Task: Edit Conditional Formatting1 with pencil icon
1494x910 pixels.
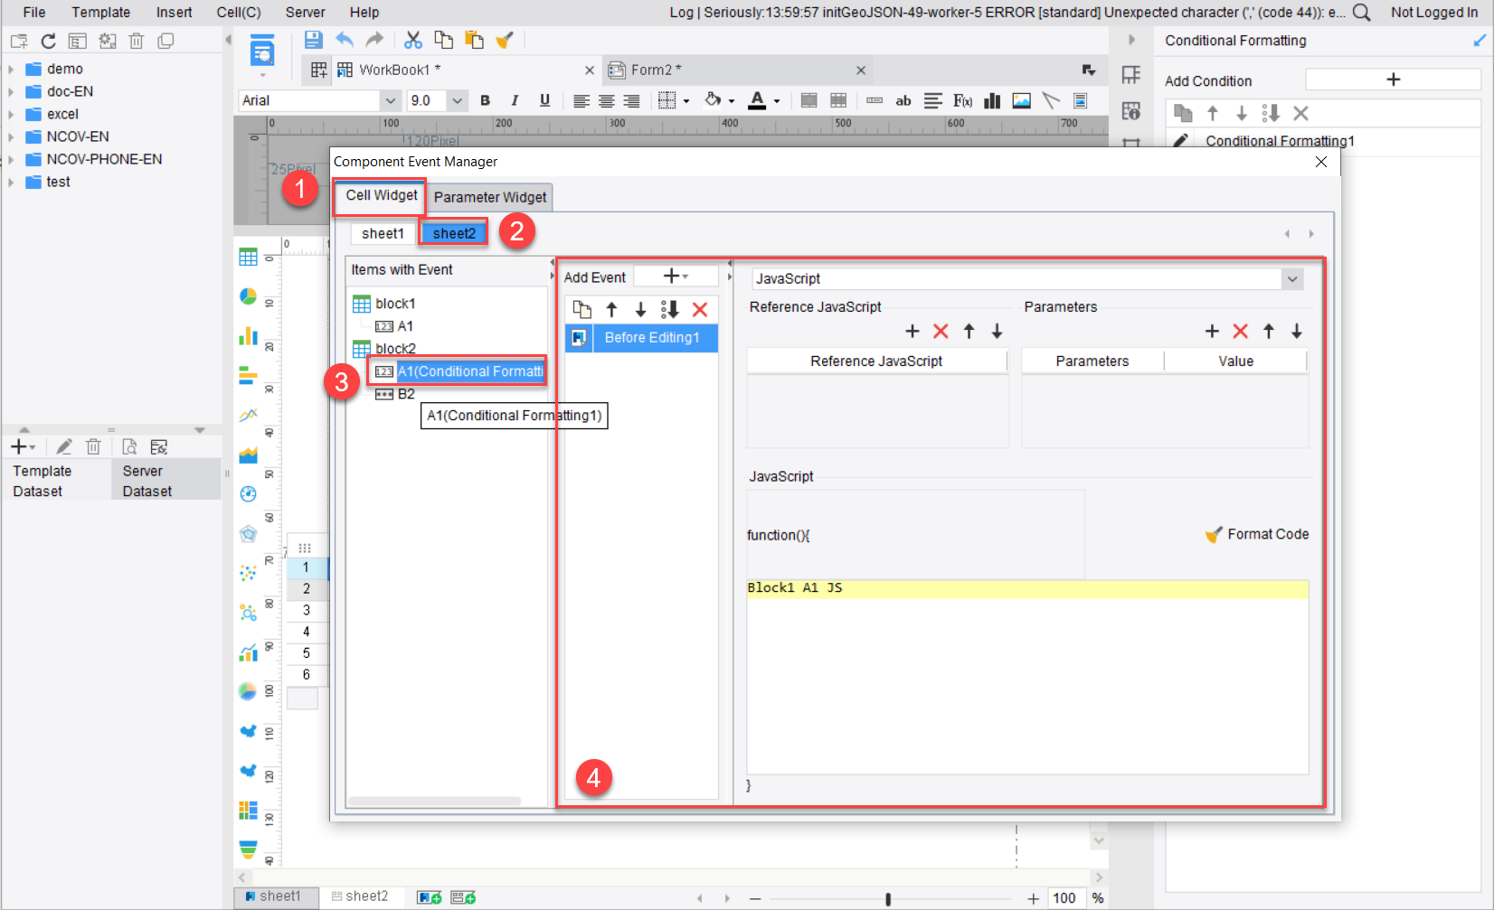Action: [x=1180, y=141]
